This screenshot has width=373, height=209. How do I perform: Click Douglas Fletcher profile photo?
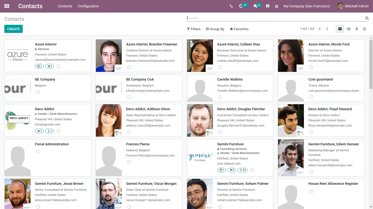pos(200,120)
